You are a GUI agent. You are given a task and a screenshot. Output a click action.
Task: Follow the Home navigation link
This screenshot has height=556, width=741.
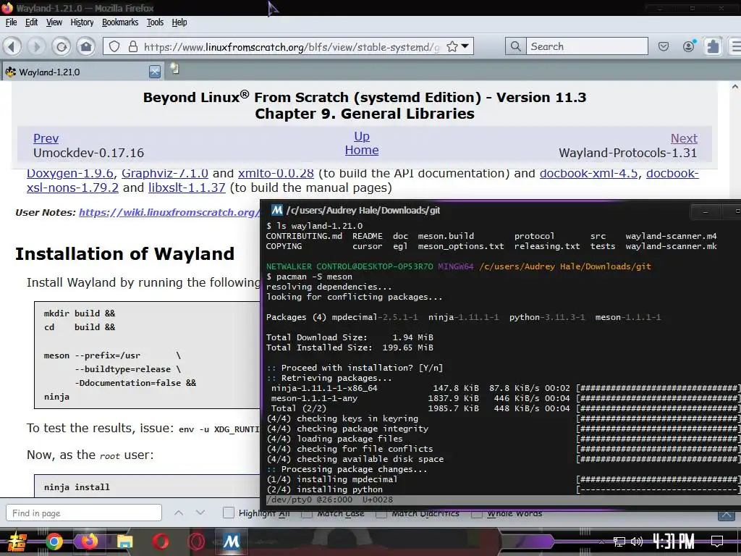[362, 151]
